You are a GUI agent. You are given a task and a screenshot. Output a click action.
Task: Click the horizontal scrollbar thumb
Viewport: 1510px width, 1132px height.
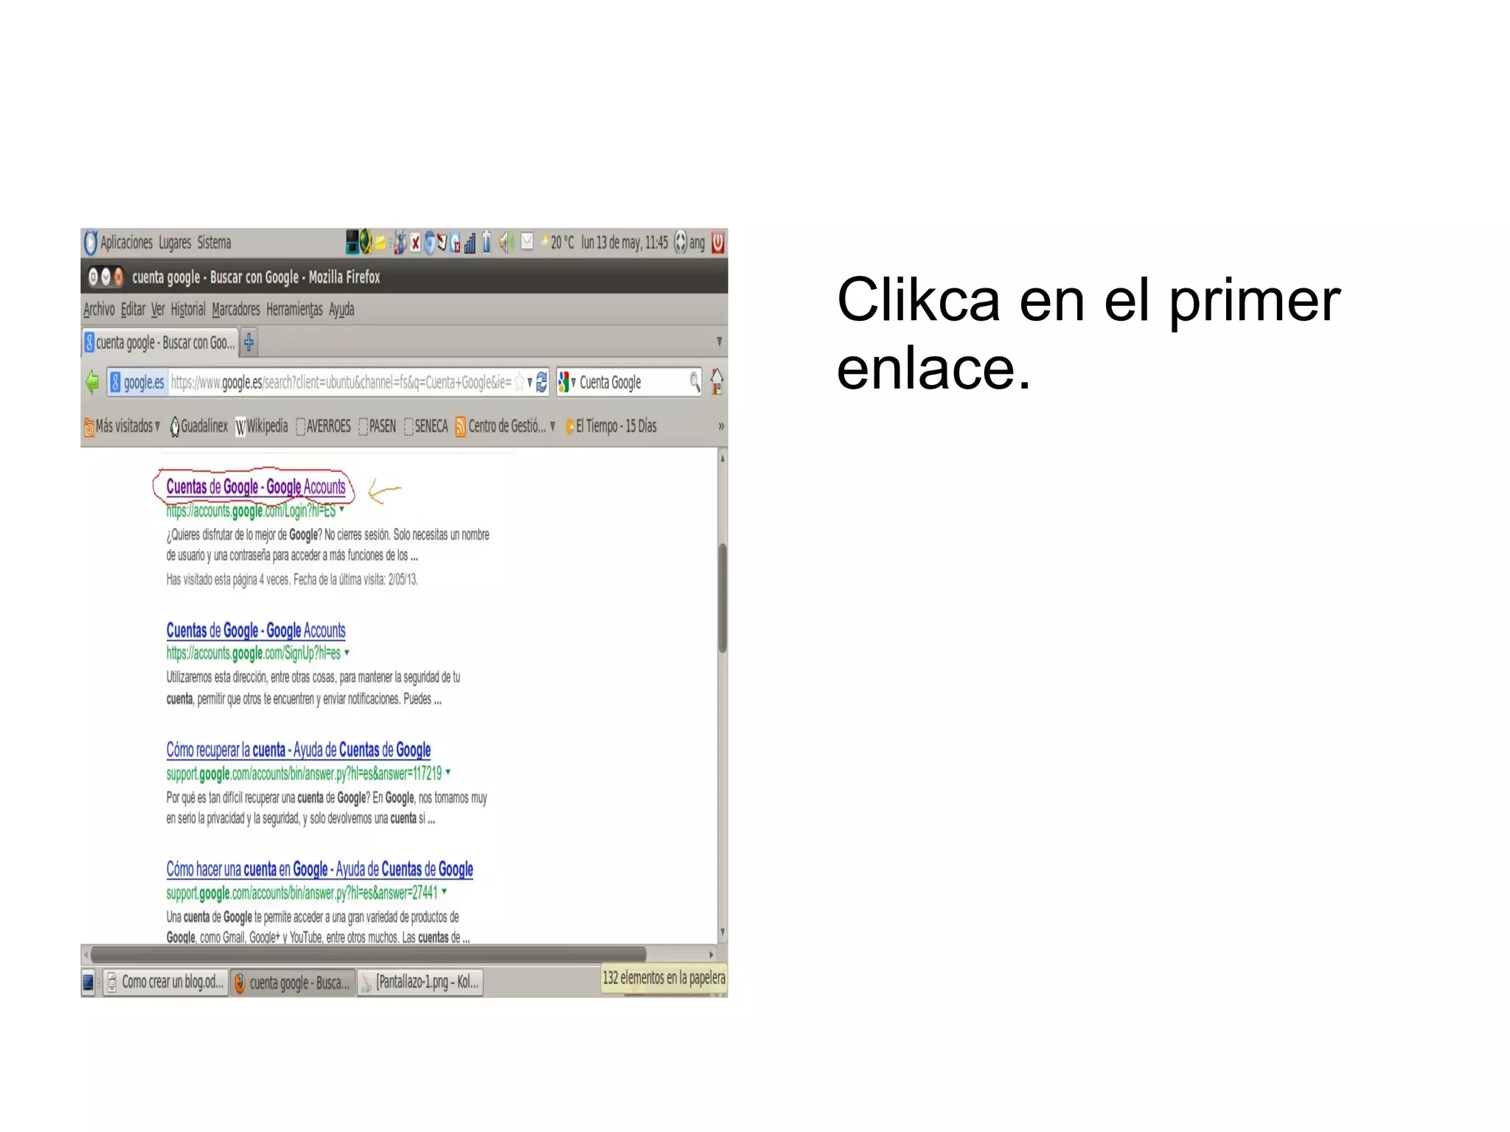coord(368,954)
